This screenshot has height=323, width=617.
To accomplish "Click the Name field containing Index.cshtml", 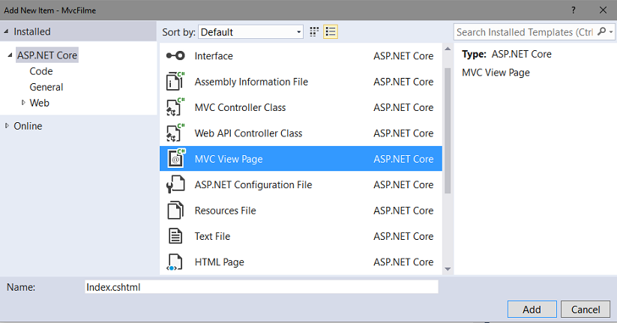I will (x=262, y=287).
